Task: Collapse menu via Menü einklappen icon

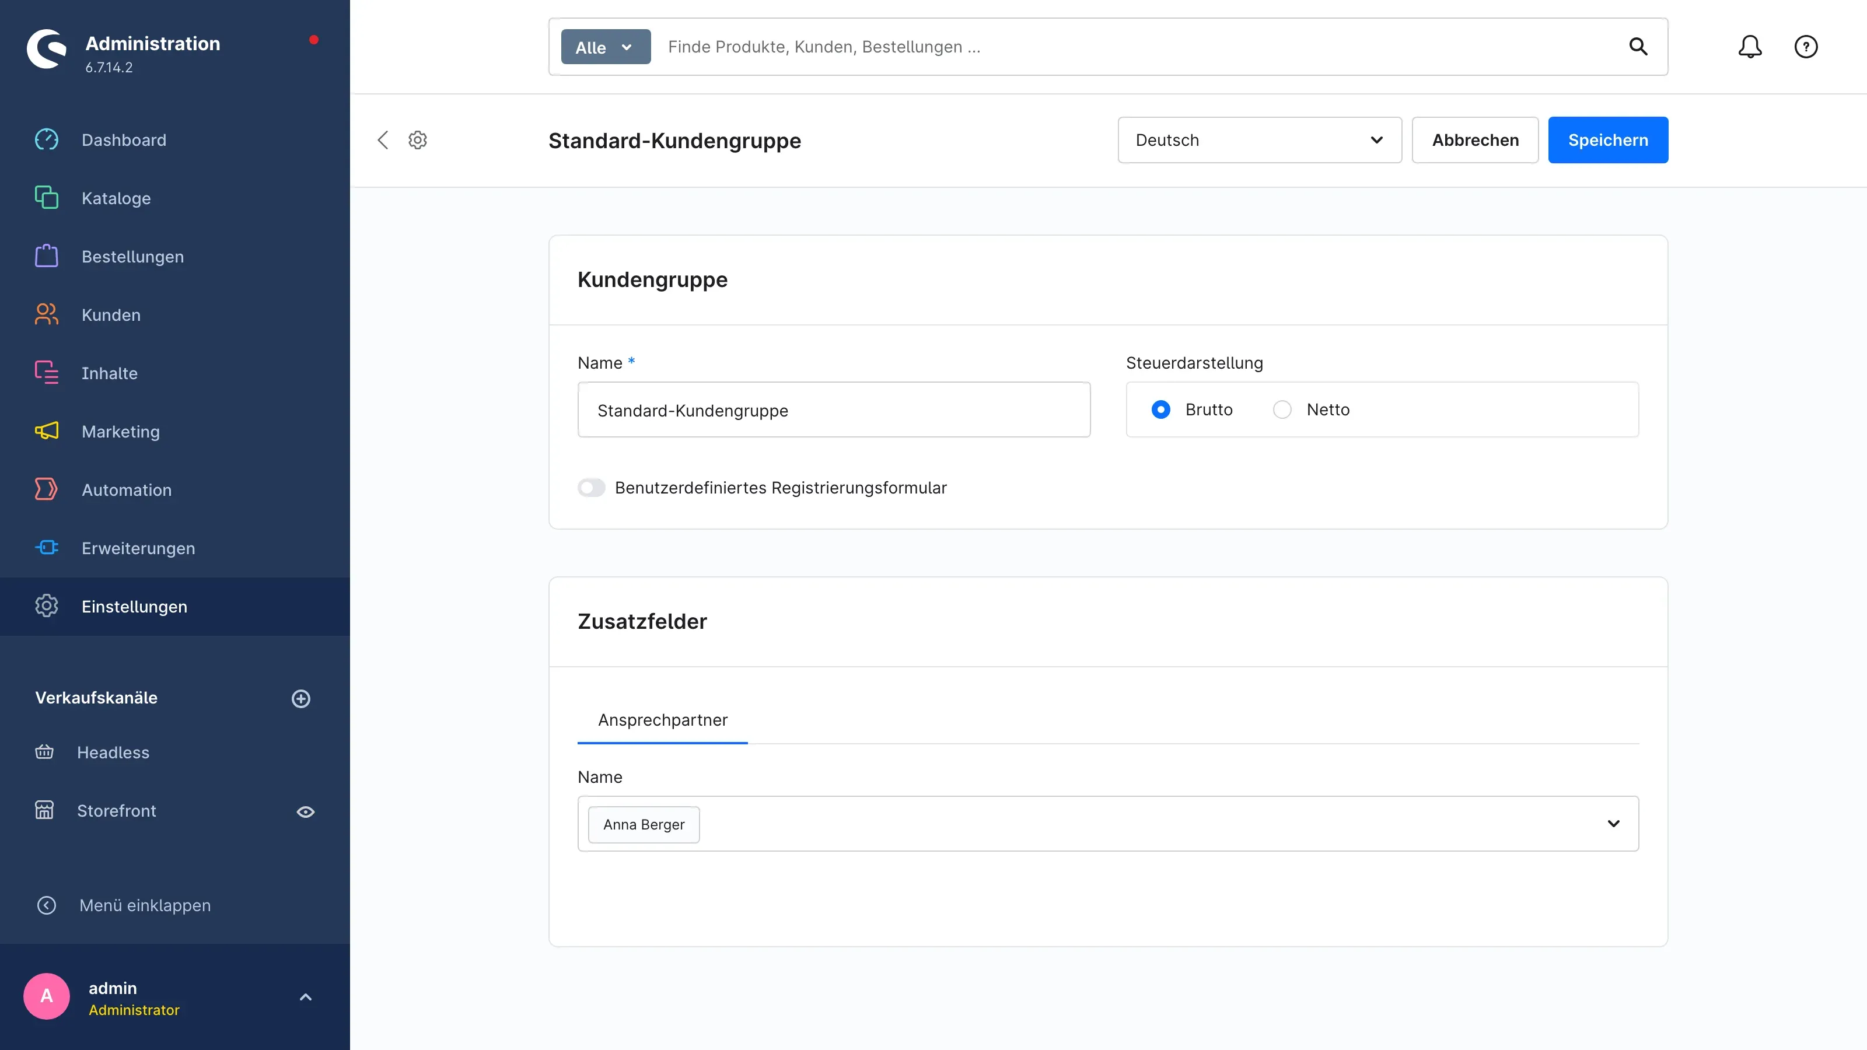Action: [47, 905]
